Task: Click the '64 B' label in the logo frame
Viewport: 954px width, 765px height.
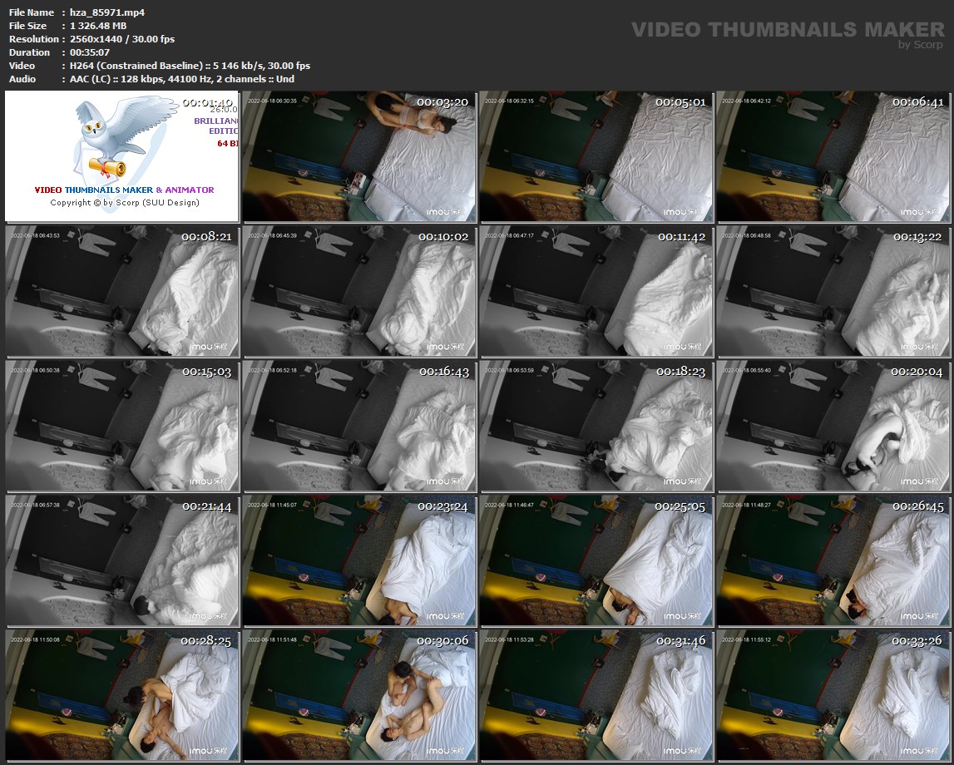Action: click(227, 144)
